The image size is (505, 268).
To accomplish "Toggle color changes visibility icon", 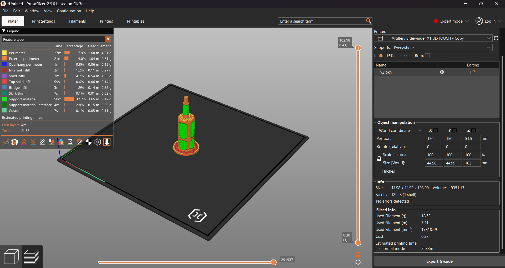I will (x=61, y=142).
